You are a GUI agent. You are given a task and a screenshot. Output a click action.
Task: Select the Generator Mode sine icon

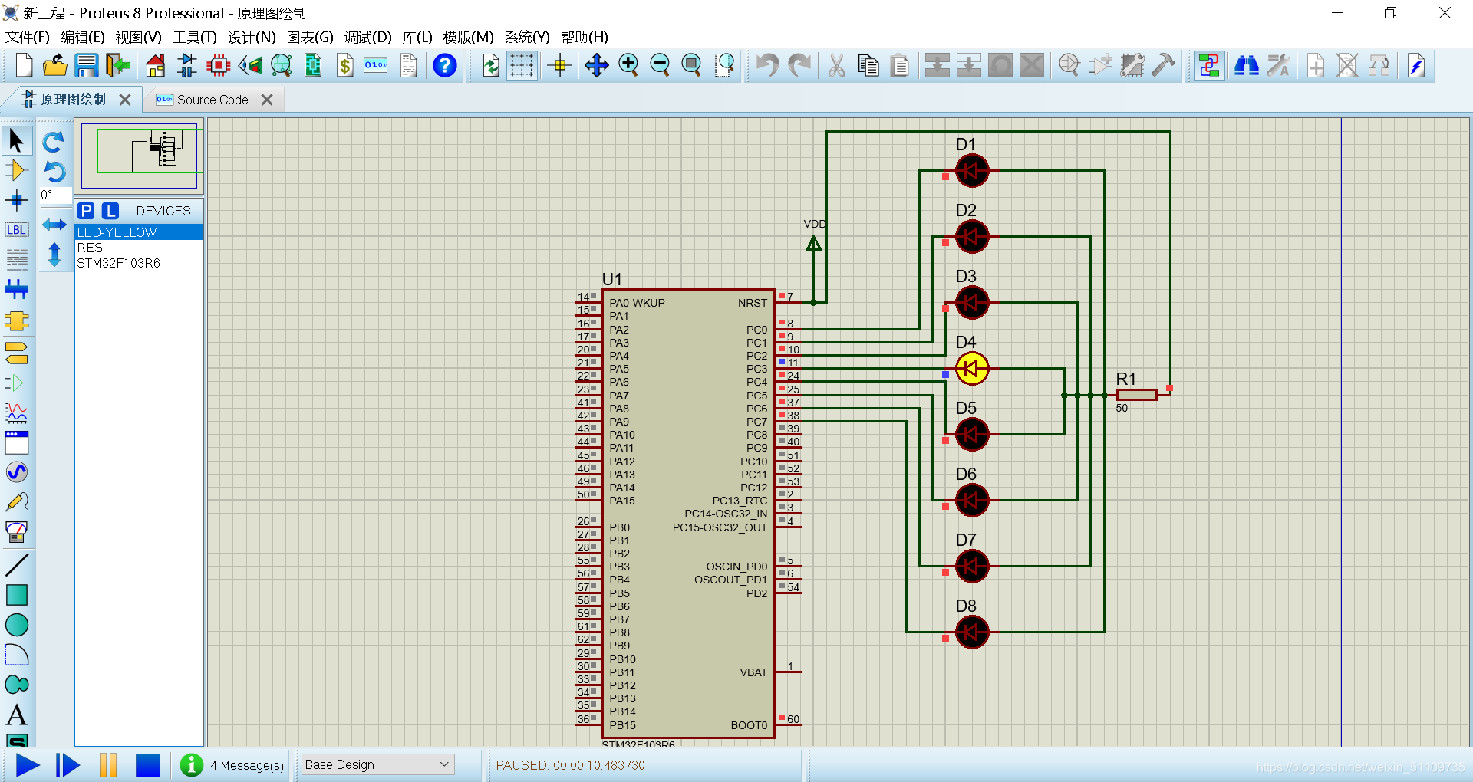click(x=16, y=472)
